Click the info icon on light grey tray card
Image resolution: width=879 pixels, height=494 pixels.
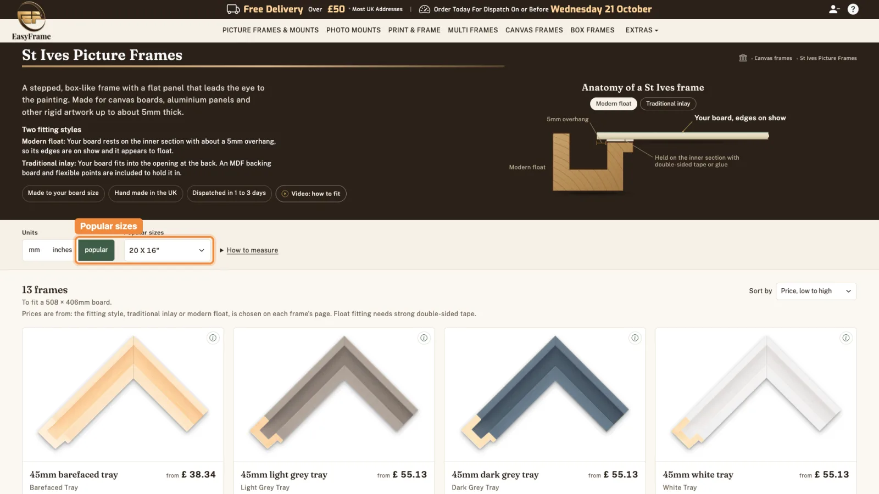424,338
